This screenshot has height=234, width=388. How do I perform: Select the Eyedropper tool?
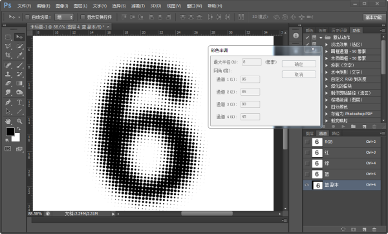(x=19, y=55)
